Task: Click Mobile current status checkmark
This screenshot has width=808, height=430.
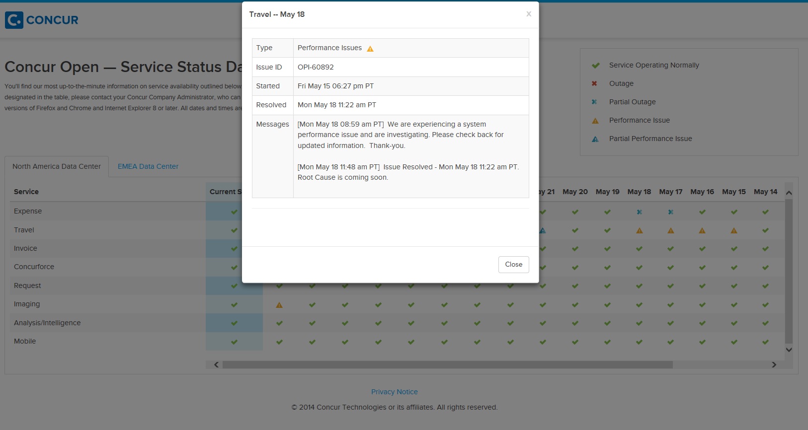Action: click(x=234, y=342)
